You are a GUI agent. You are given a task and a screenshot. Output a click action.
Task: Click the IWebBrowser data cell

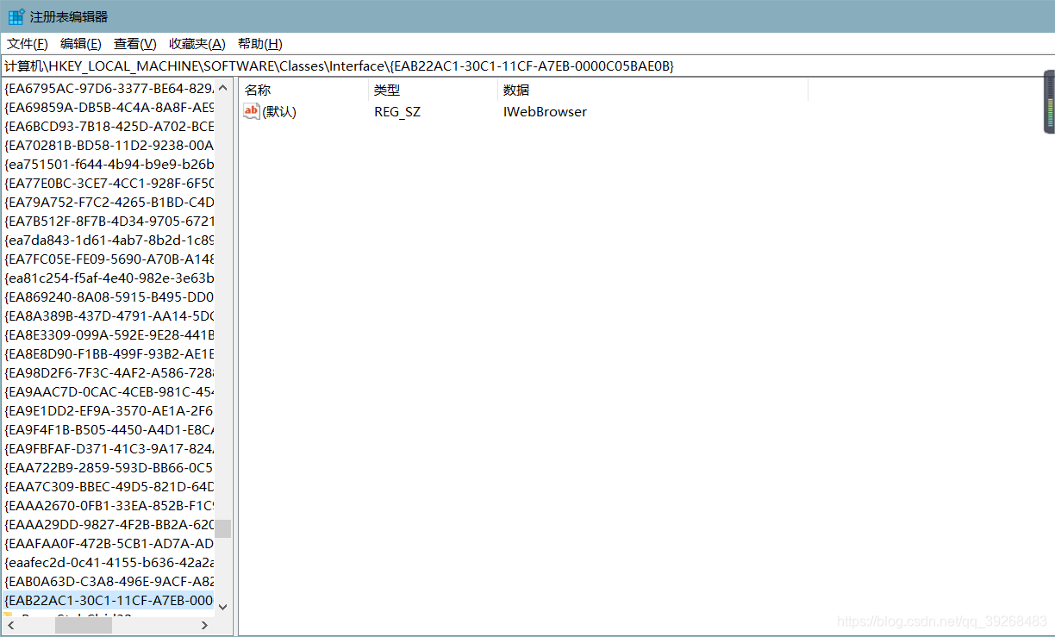pyautogui.click(x=545, y=112)
